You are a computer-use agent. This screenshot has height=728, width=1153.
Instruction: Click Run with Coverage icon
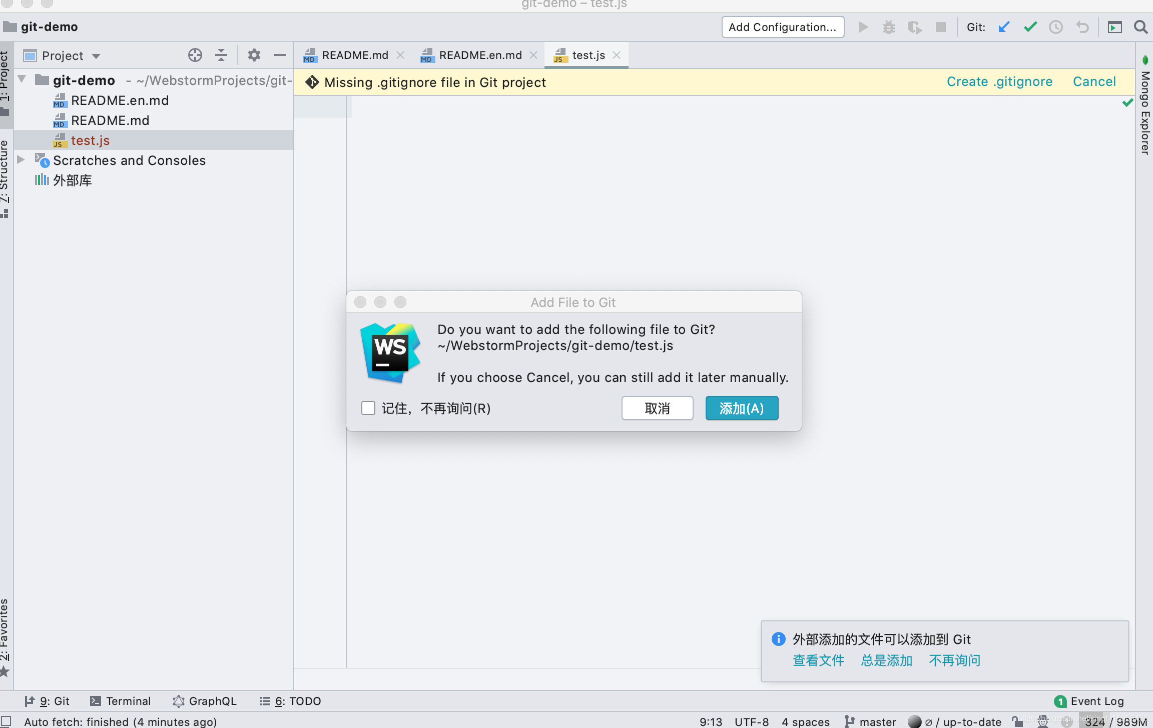pyautogui.click(x=915, y=27)
